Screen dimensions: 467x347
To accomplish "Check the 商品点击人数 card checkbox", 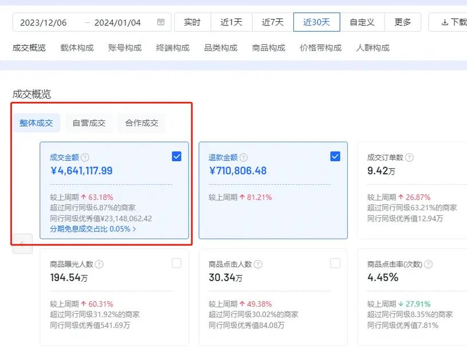I will tap(335, 263).
